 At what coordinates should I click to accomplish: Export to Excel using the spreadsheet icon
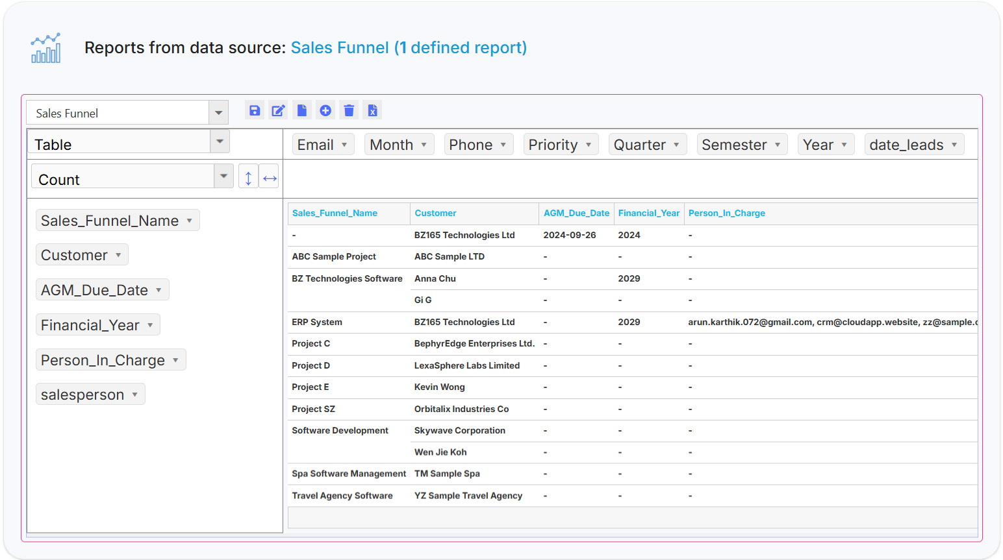coord(372,110)
